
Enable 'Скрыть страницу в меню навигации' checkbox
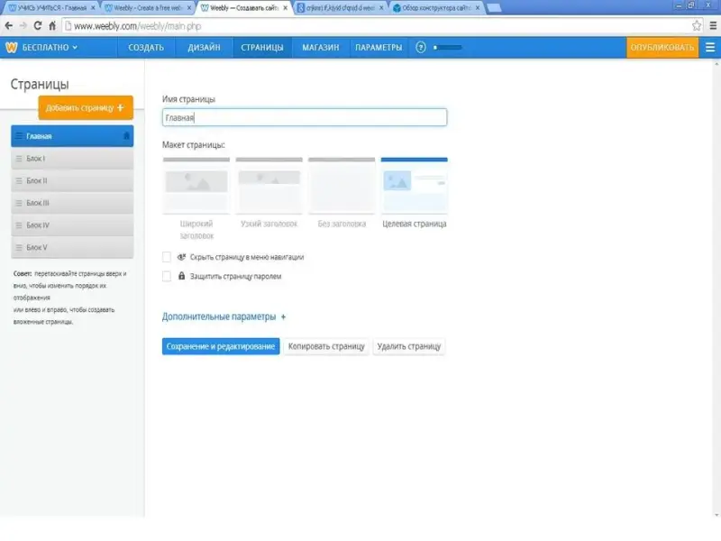(167, 257)
